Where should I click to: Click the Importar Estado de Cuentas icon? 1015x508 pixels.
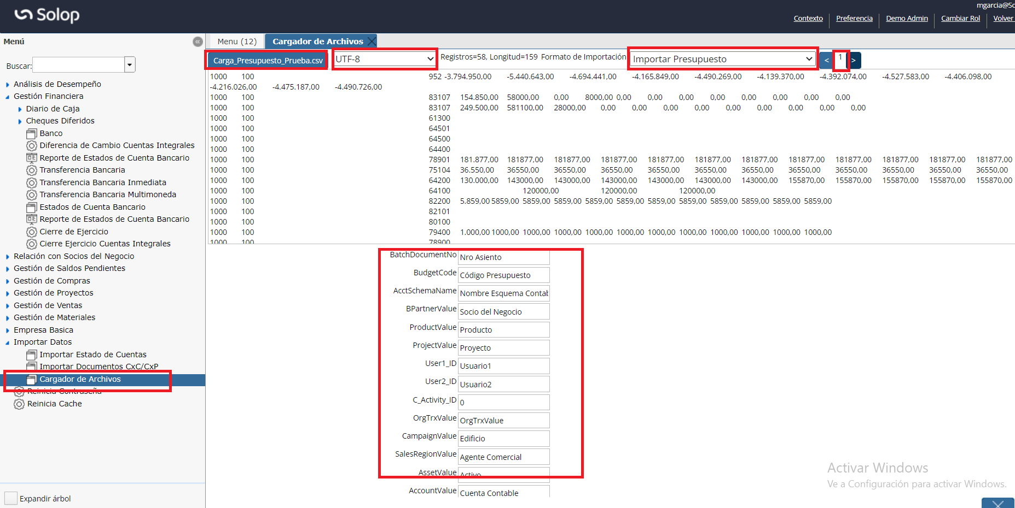pyautogui.click(x=32, y=355)
